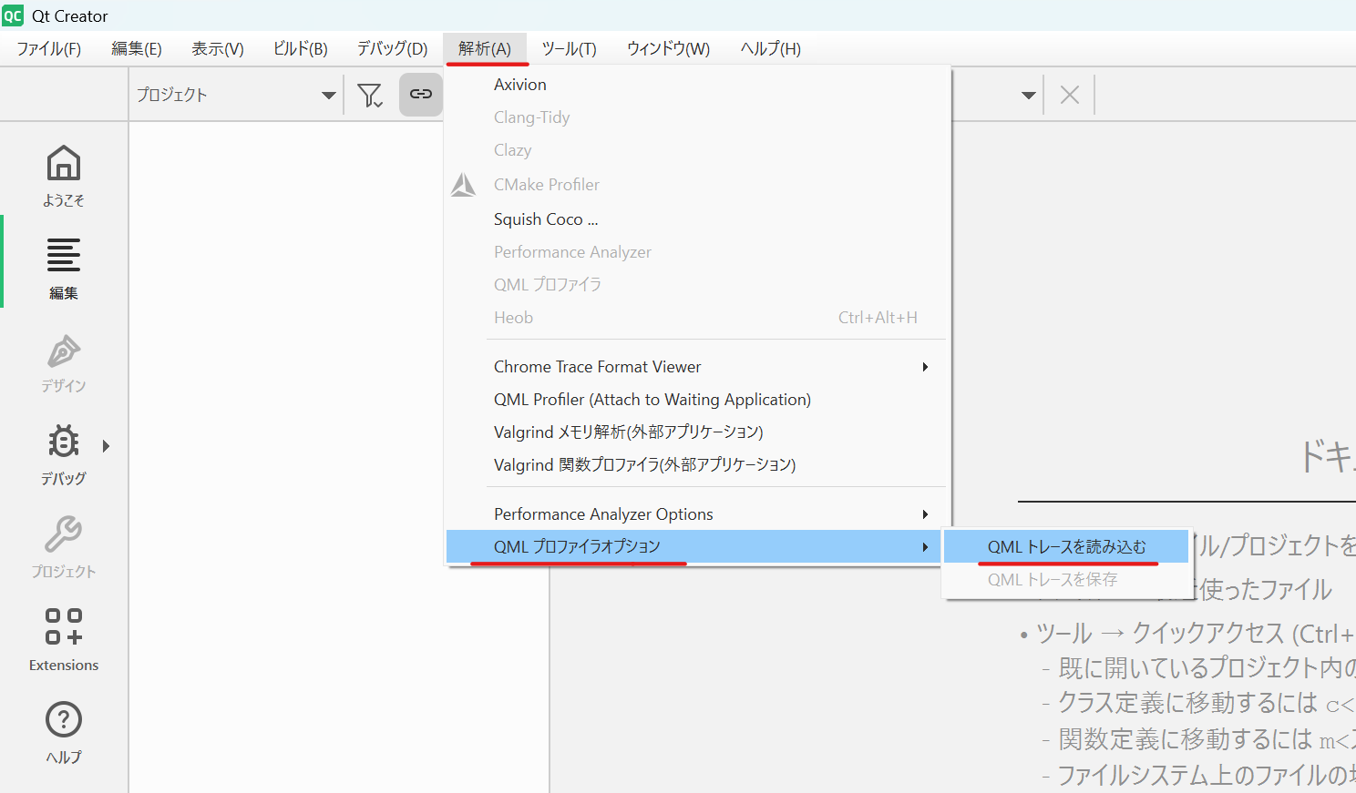
Task: Switch to デバッグ (Debug) mode
Action: point(64,455)
